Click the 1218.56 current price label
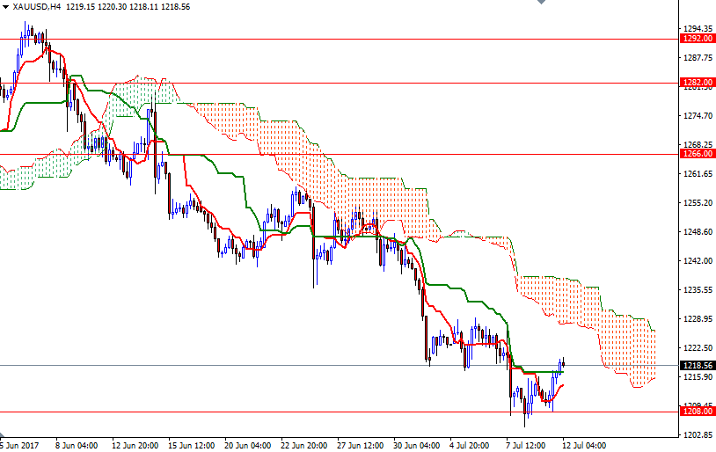The image size is (716, 452). [698, 366]
